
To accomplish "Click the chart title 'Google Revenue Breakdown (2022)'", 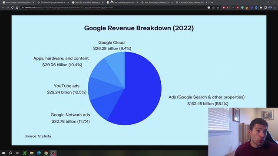I will 139,28.
